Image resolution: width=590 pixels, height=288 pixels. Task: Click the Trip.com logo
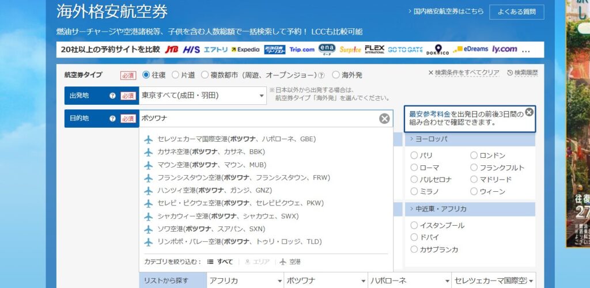(302, 50)
